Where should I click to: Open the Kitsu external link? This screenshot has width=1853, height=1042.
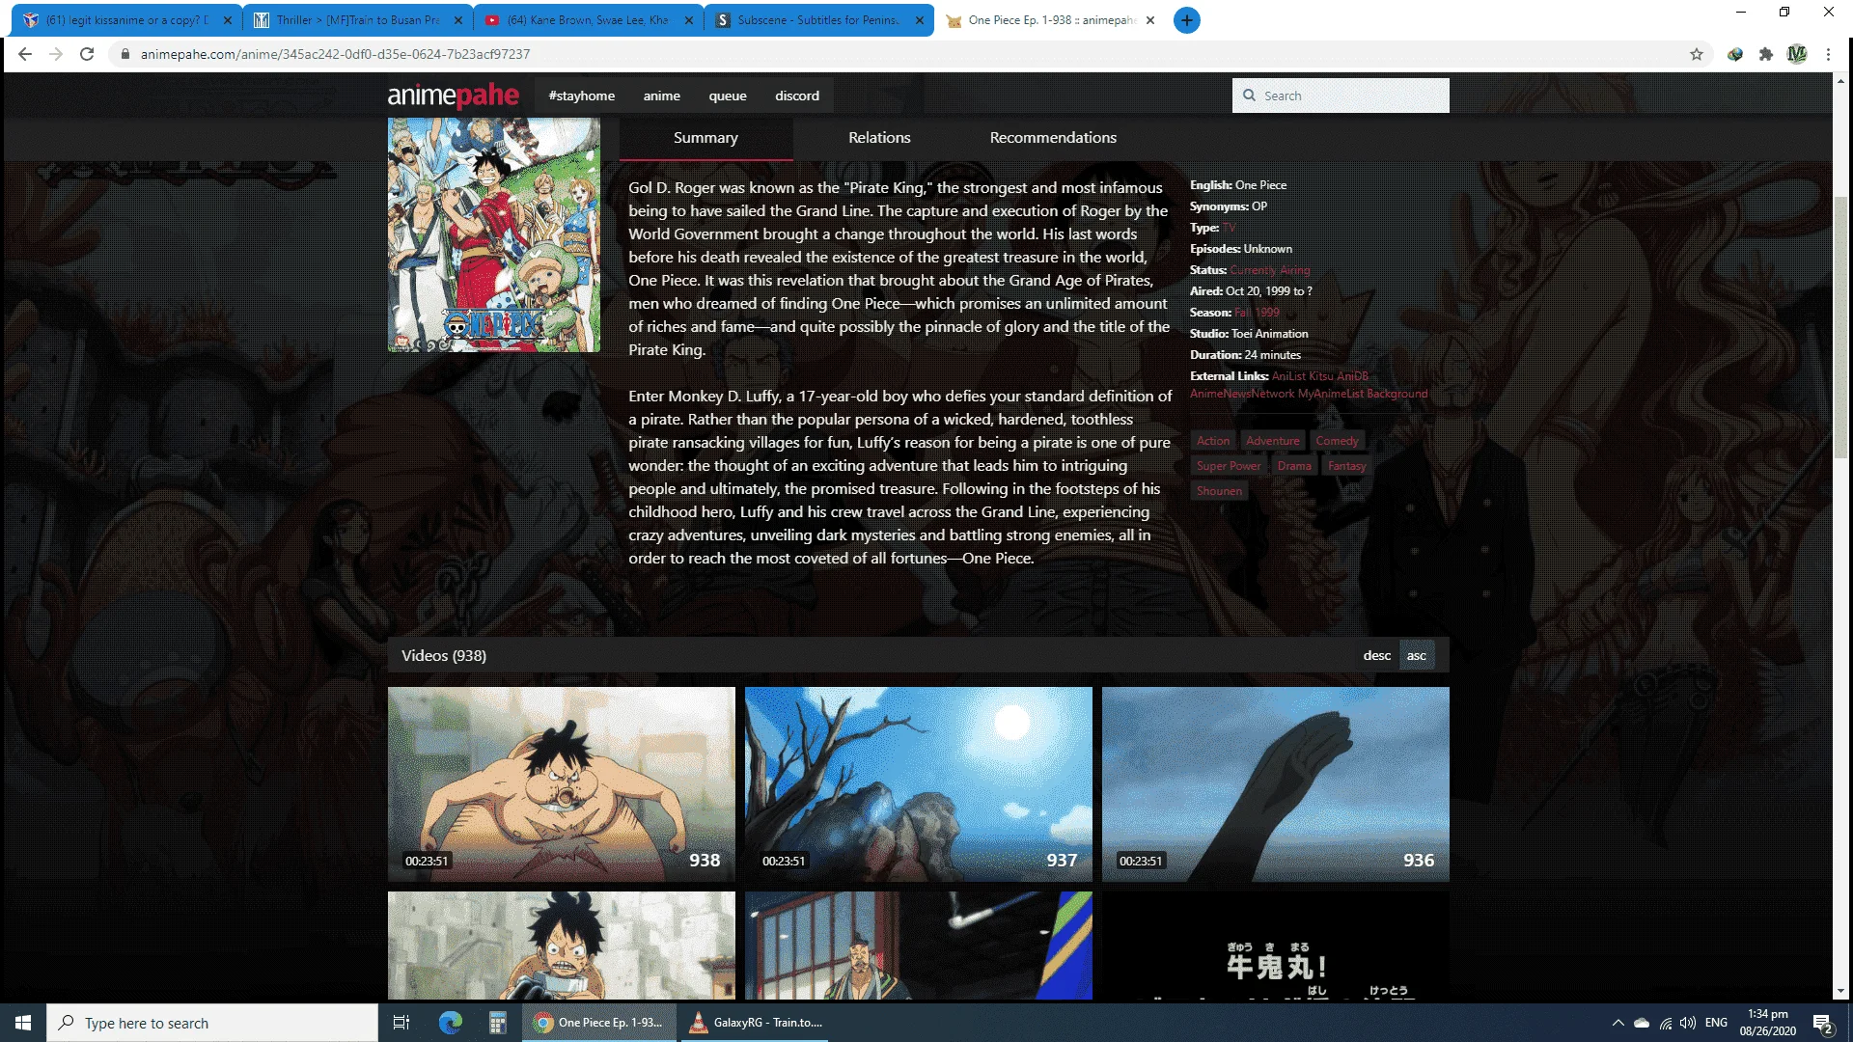[1321, 376]
